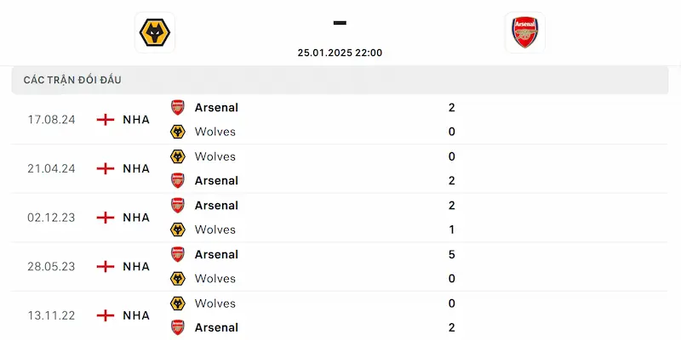Click the Arsenal badge in 17.08.24 match
The width and height of the screenshot is (681, 340).
point(178,107)
